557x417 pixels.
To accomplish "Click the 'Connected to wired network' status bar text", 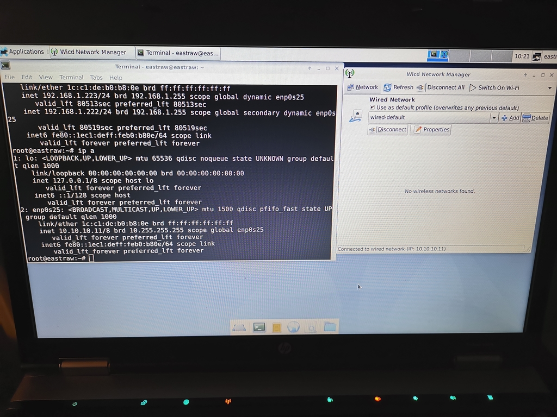I will 392,249.
